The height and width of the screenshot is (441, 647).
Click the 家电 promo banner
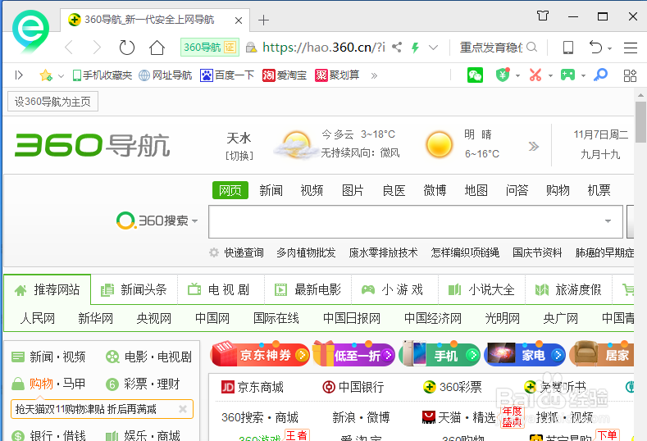tap(525, 354)
